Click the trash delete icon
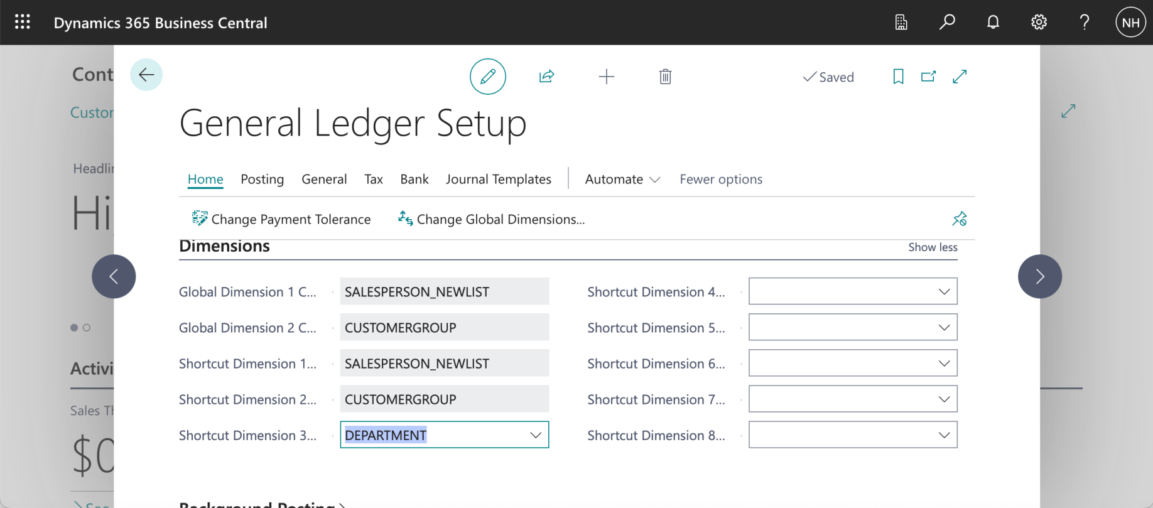The height and width of the screenshot is (508, 1153). click(666, 77)
